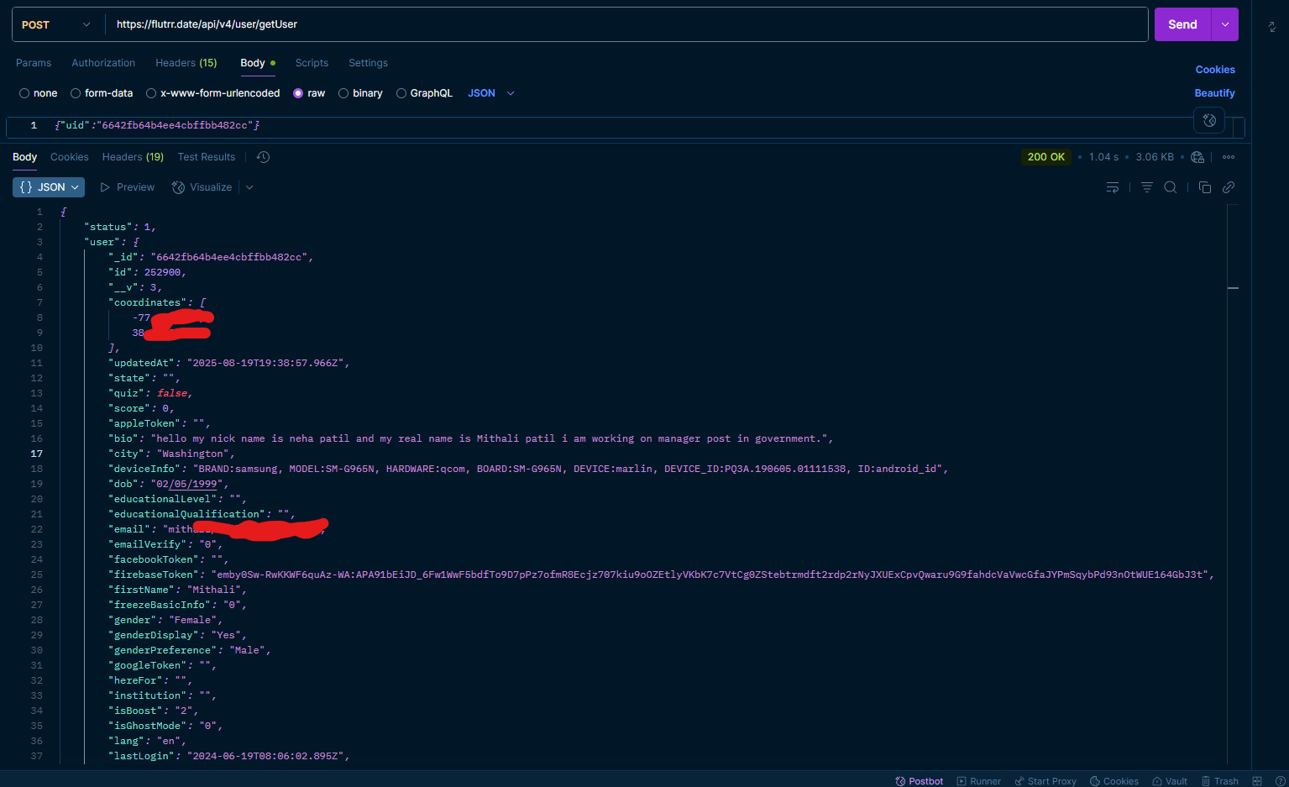
Task: Switch to the Scripts tab
Action: [x=312, y=63]
